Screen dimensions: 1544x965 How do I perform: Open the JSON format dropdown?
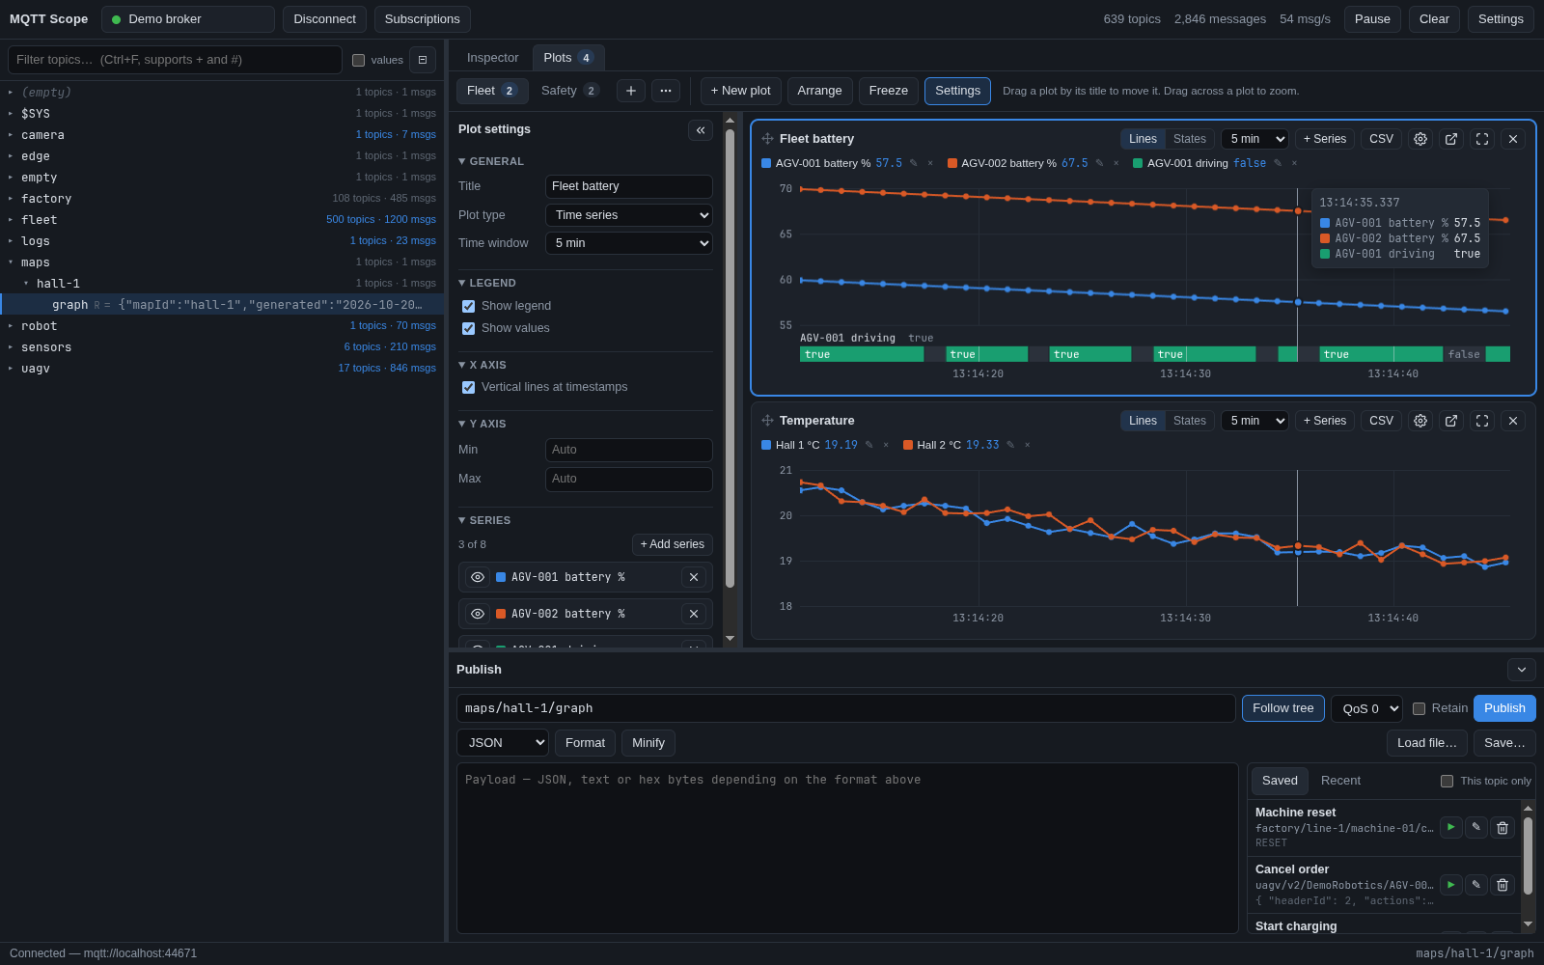(503, 742)
